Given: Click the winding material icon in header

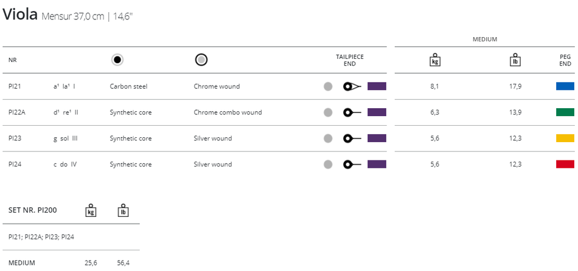Looking at the screenshot, I should [201, 60].
